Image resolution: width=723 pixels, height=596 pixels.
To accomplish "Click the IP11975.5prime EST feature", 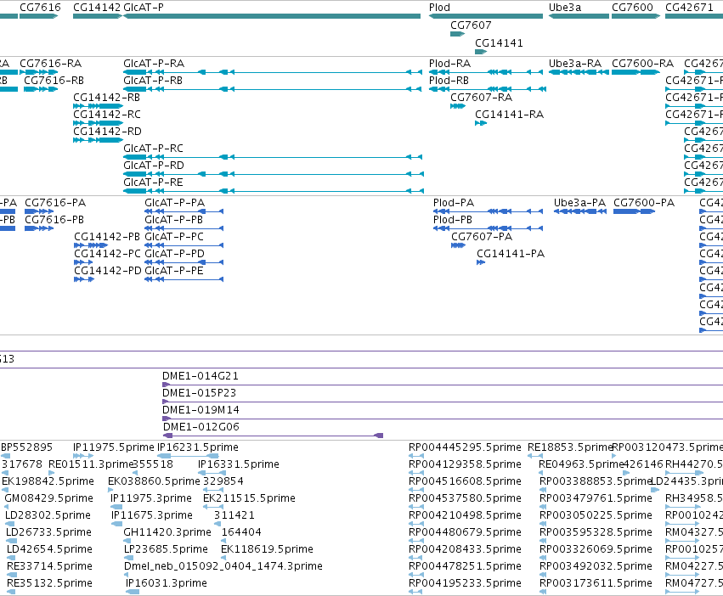I will 83,456.
